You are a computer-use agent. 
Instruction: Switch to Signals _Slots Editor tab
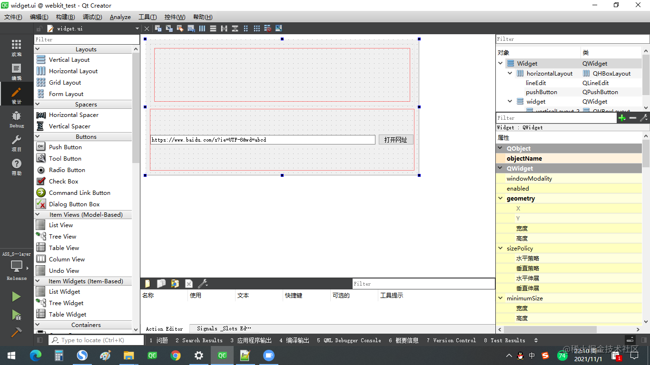(223, 328)
